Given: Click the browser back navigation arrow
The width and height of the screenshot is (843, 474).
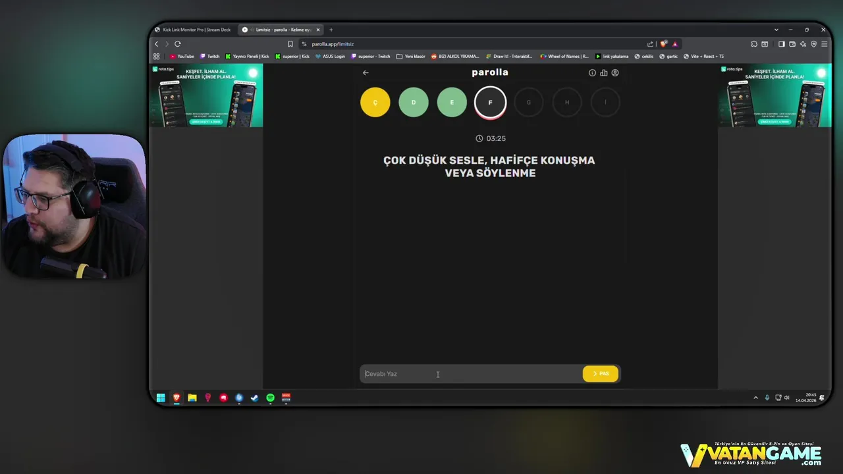Looking at the screenshot, I should tap(157, 44).
